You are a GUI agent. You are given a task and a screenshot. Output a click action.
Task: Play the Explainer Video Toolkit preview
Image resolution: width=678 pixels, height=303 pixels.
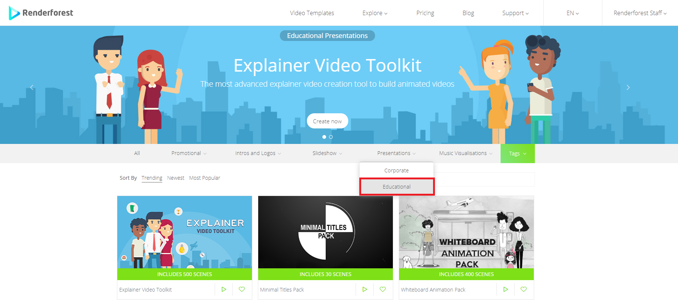224,289
